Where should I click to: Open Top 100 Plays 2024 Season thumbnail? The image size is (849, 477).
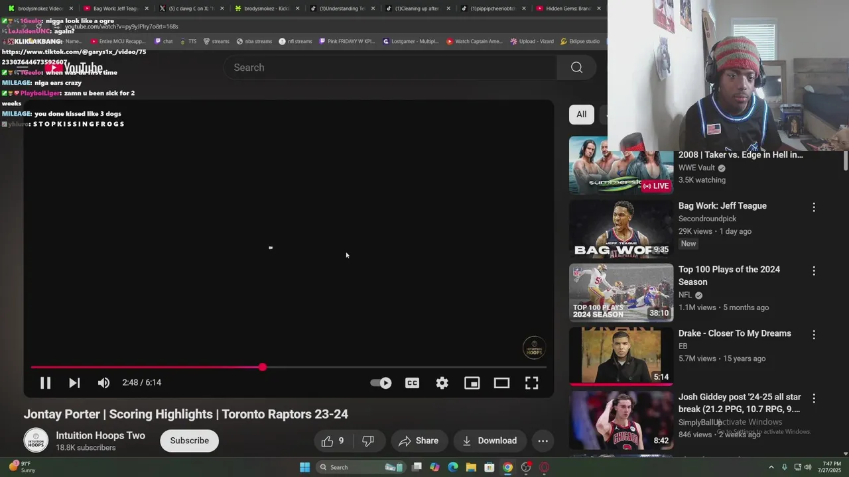[x=621, y=292]
